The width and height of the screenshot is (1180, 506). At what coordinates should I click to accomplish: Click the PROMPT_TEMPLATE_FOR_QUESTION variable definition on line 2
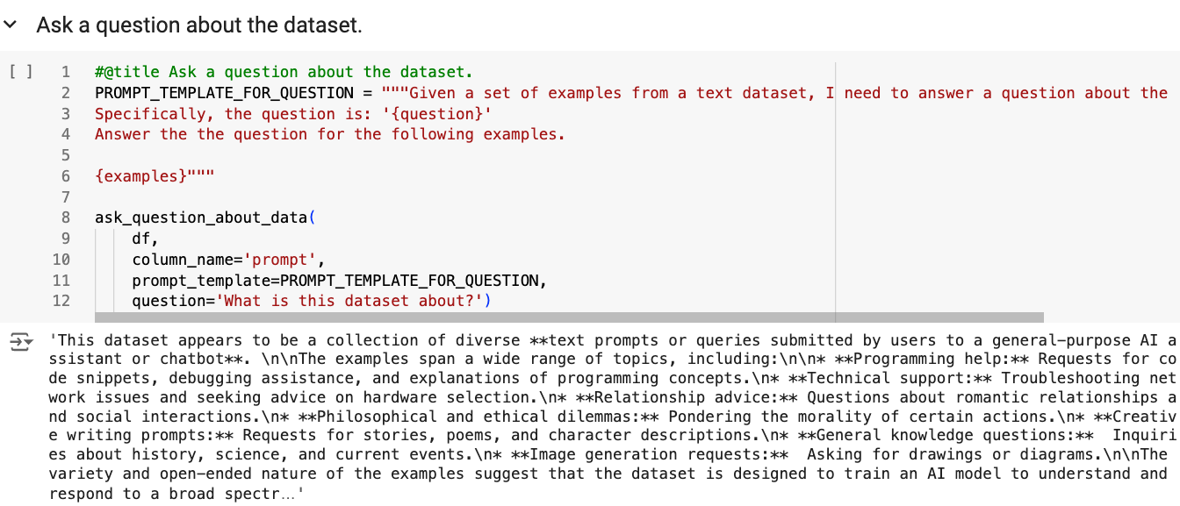[224, 93]
